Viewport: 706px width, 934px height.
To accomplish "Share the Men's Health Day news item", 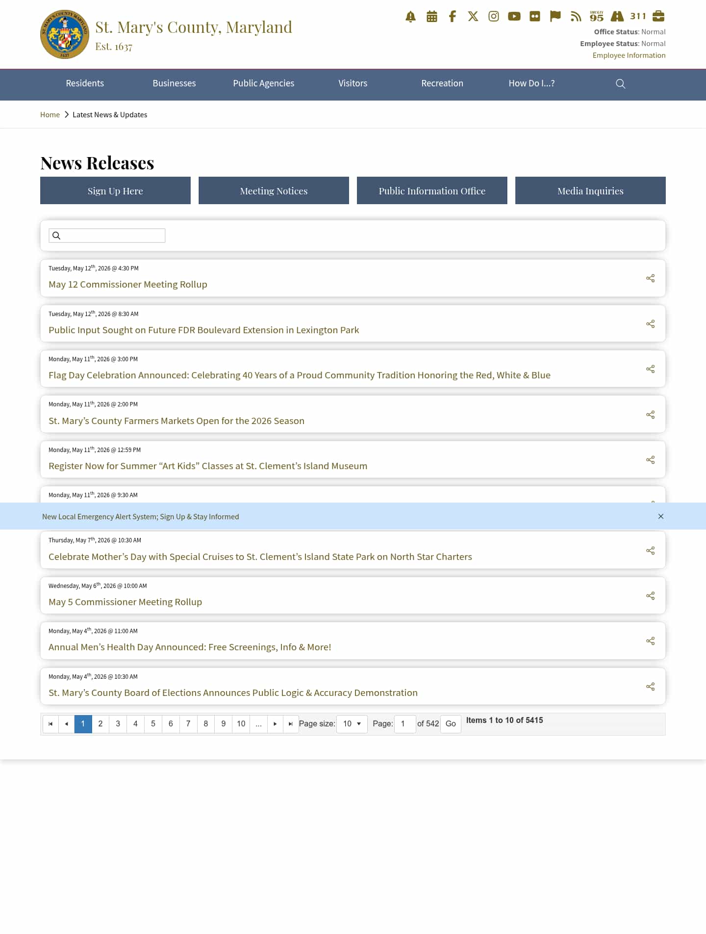I will tap(650, 641).
